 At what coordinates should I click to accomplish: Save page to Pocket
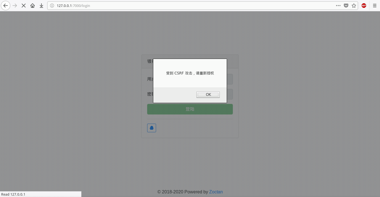(346, 6)
